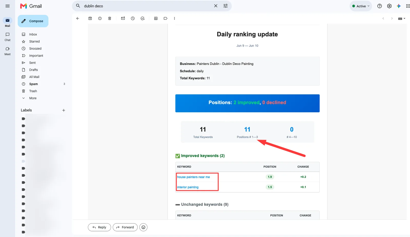Open the Gemini sparkle icon
This screenshot has width=410, height=237.
click(399, 6)
